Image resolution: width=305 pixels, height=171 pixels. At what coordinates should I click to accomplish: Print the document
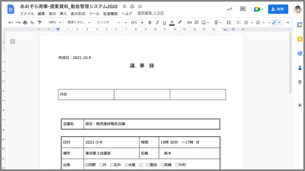(25, 23)
